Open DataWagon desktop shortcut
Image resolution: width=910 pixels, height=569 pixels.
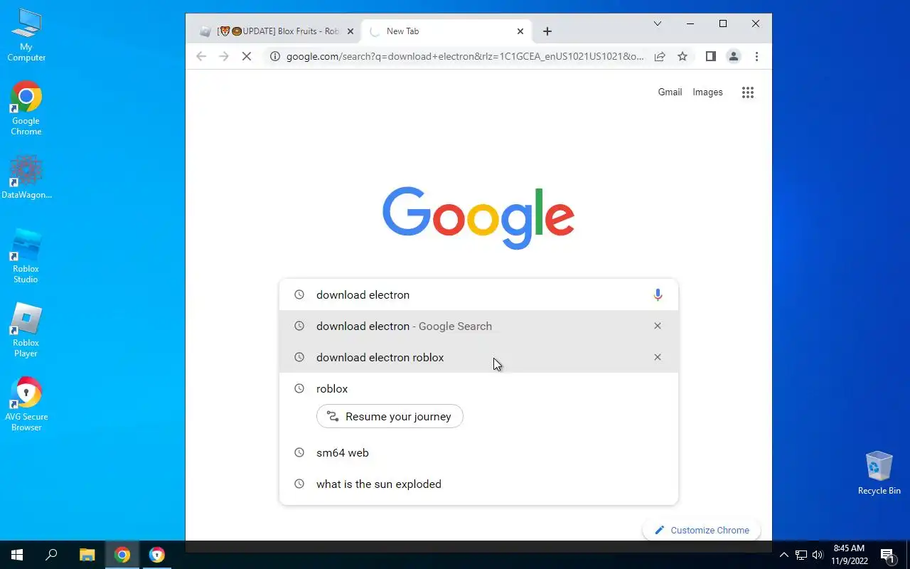pos(26,178)
